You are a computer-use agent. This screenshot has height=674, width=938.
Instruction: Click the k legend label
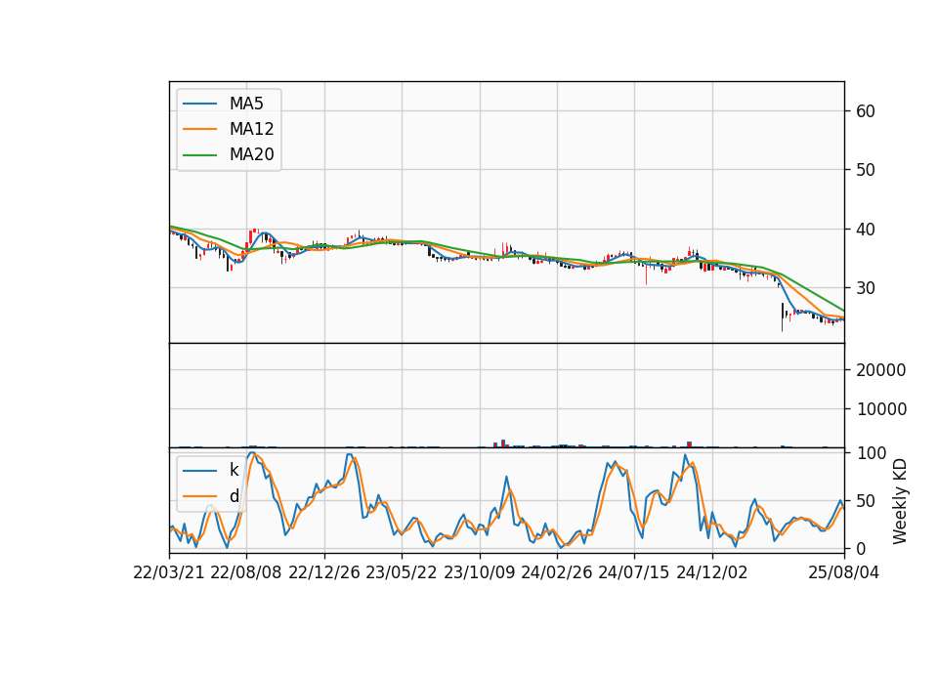click(234, 470)
